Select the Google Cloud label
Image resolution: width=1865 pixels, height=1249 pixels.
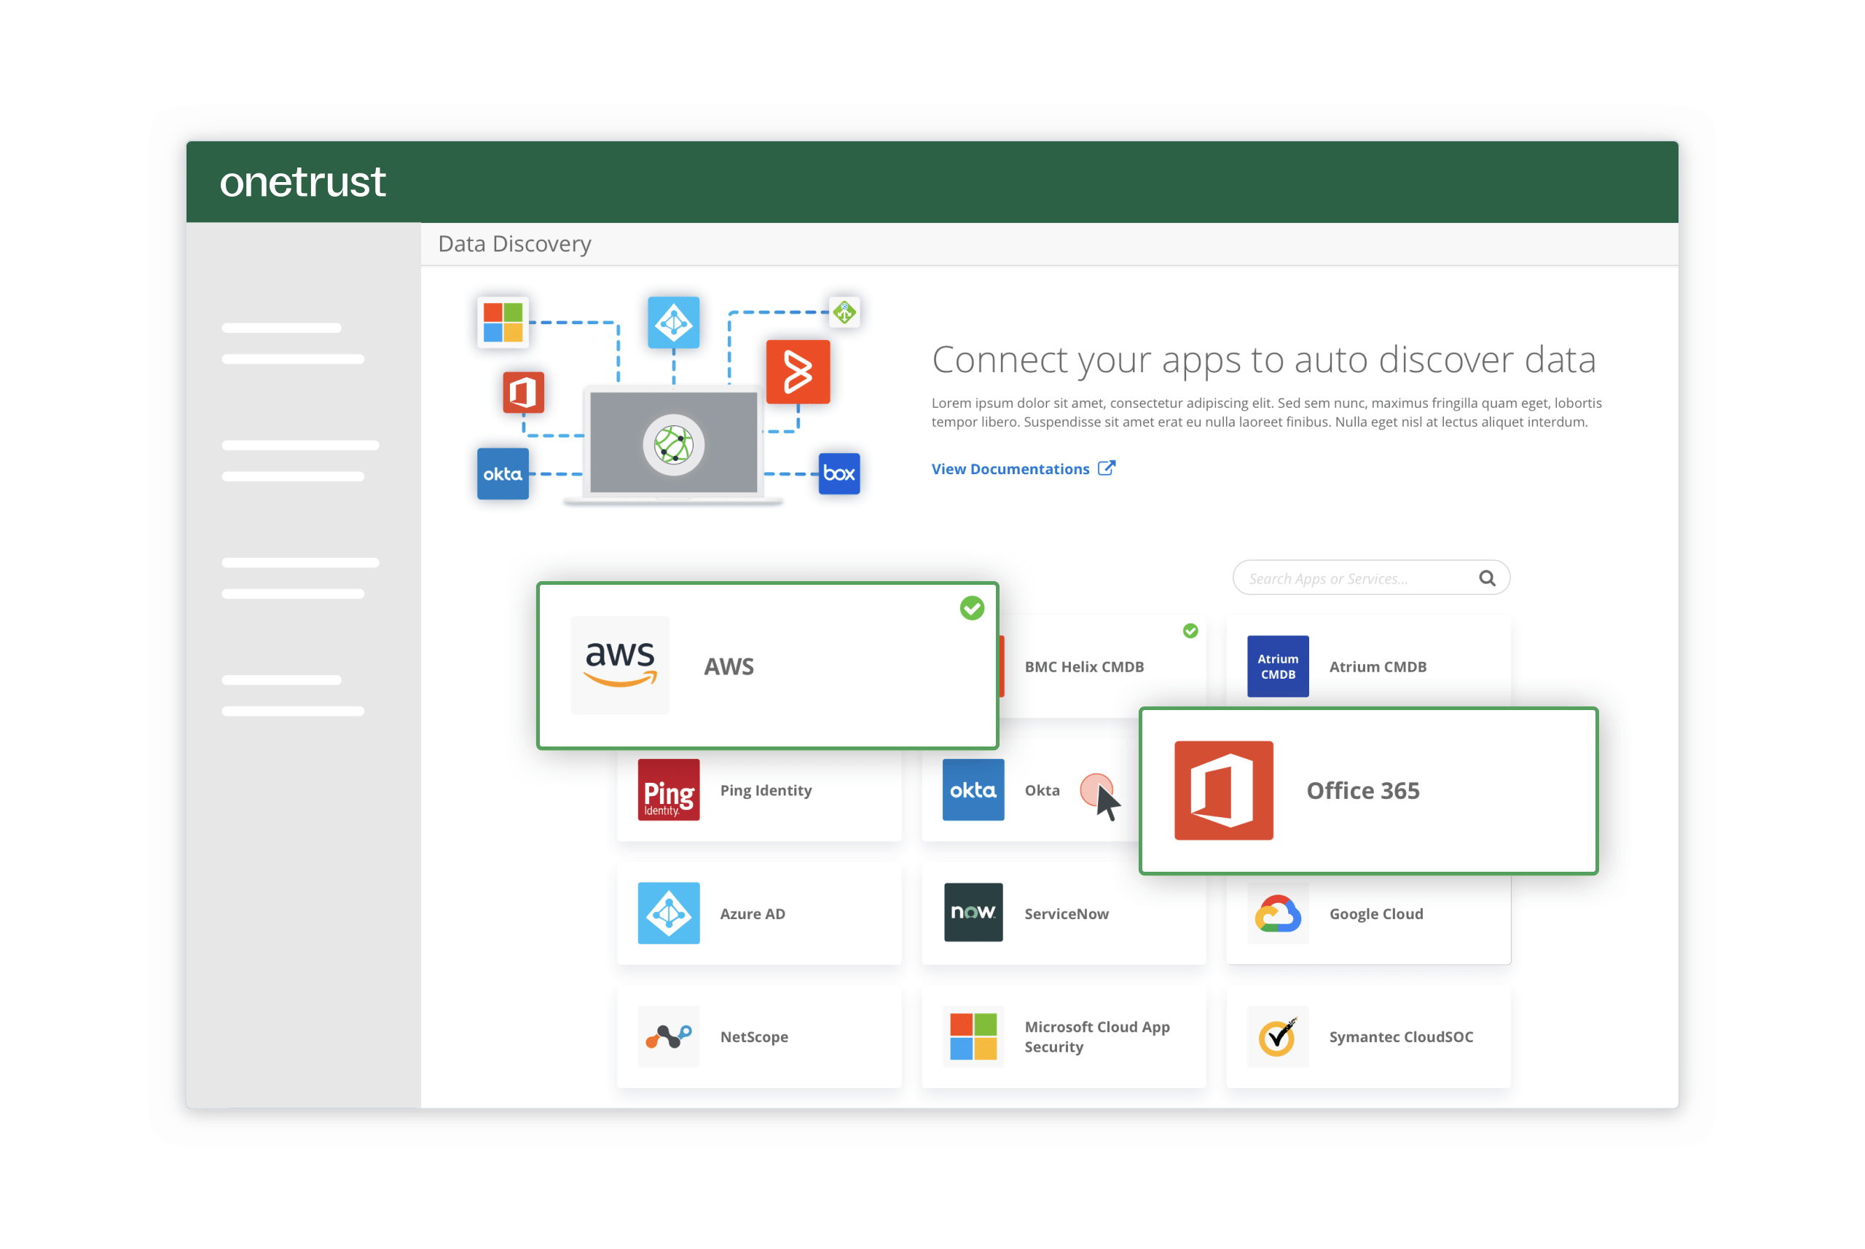1376,914
